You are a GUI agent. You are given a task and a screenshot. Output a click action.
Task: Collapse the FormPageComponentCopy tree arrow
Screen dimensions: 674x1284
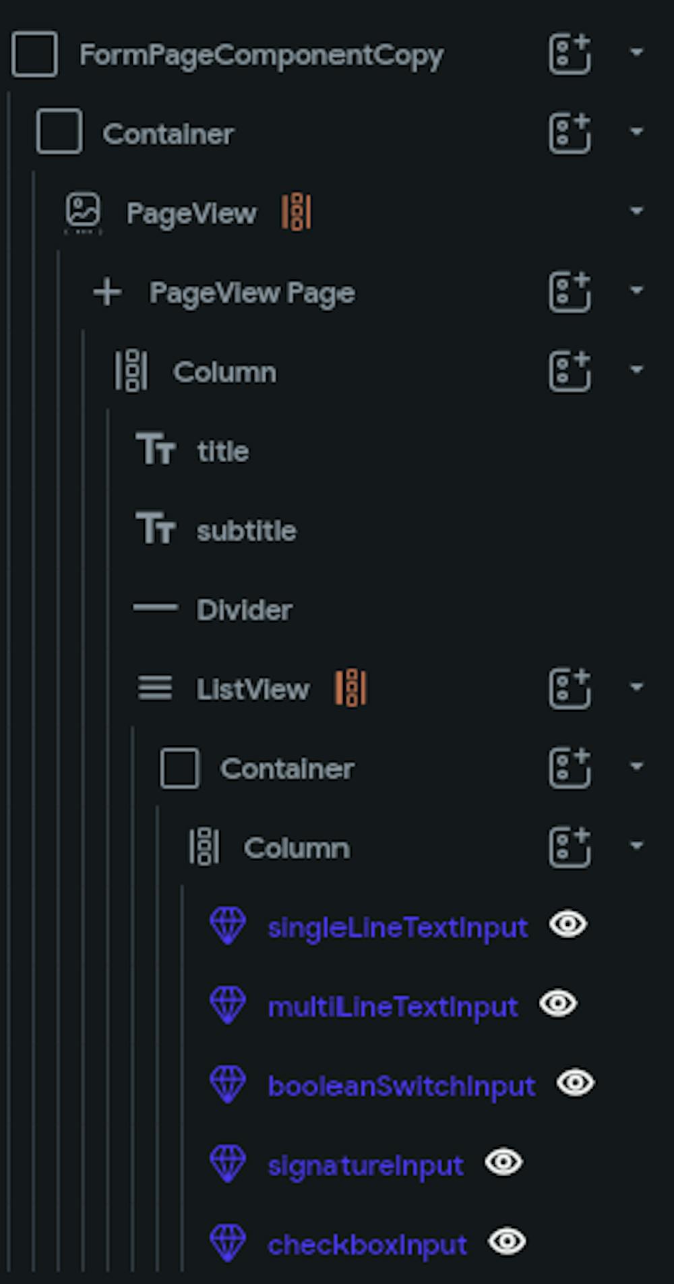[x=636, y=52]
